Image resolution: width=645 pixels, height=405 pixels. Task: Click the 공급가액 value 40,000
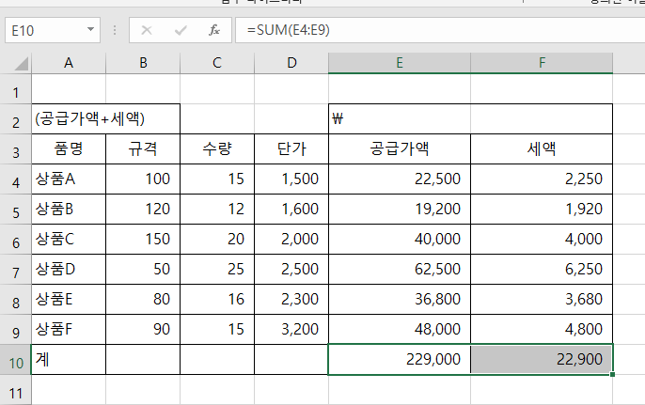click(400, 239)
